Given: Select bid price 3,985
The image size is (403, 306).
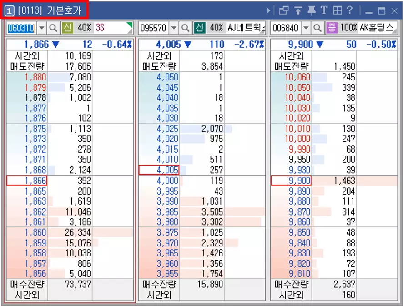Looking at the screenshot, I should coord(167,212).
